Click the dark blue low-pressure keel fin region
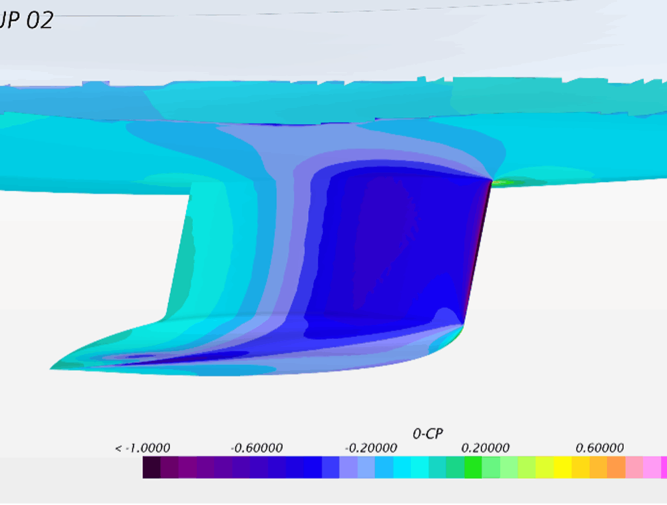Screen dimensions: 667x505 (x=396, y=247)
